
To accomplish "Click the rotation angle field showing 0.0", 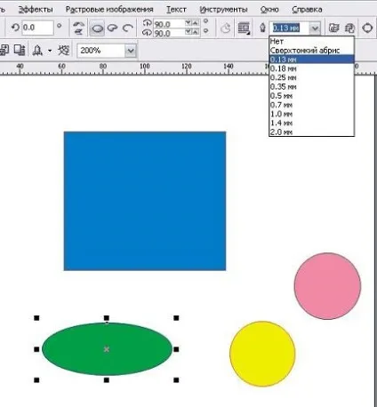I will point(37,28).
